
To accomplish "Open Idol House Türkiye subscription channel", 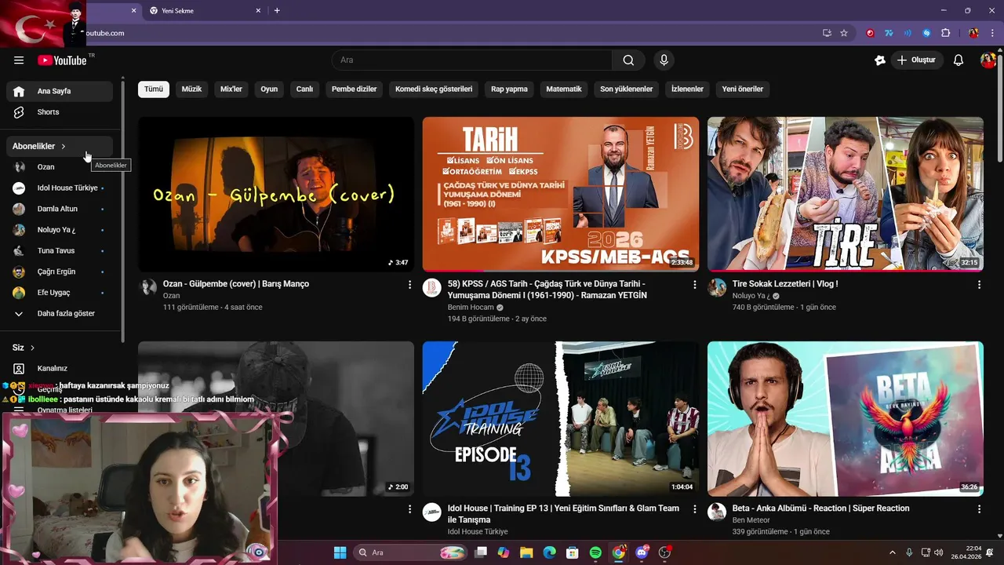I will (60, 188).
